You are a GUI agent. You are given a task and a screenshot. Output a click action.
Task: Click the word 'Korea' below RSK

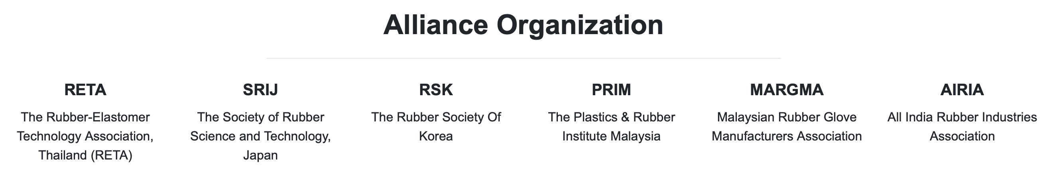tap(436, 136)
